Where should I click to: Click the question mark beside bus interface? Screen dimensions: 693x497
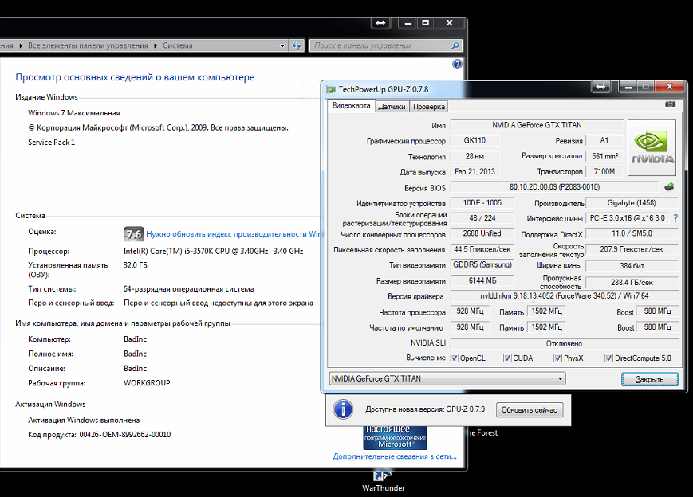point(675,218)
